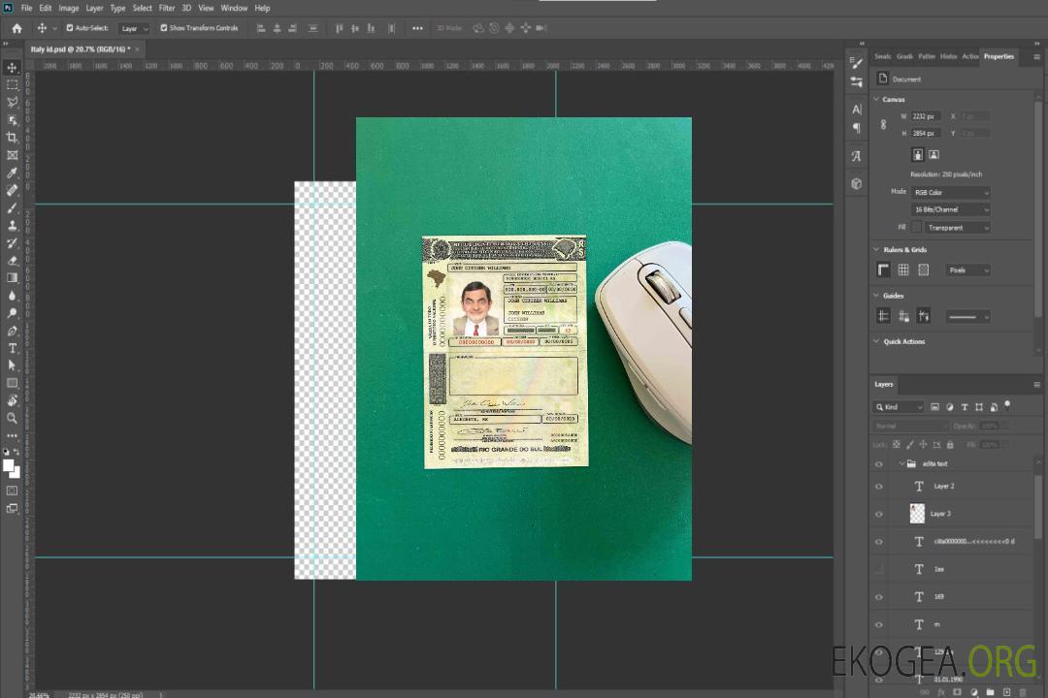Open the Glyphs panel icon

[x=857, y=156]
